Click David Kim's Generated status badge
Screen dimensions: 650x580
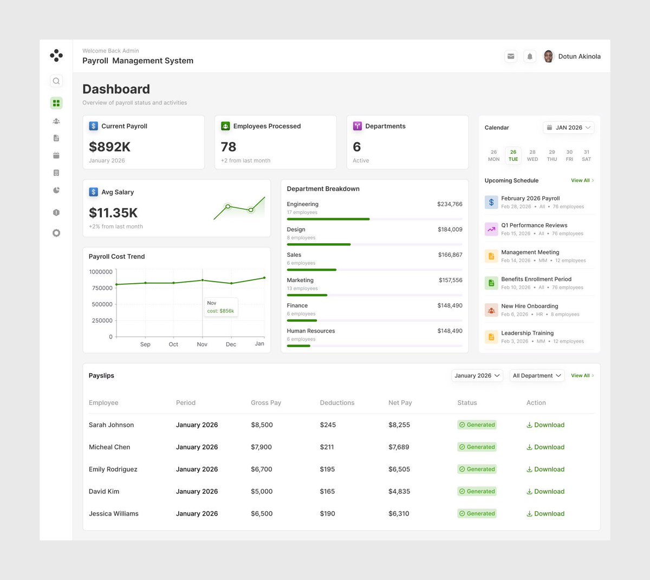477,492
